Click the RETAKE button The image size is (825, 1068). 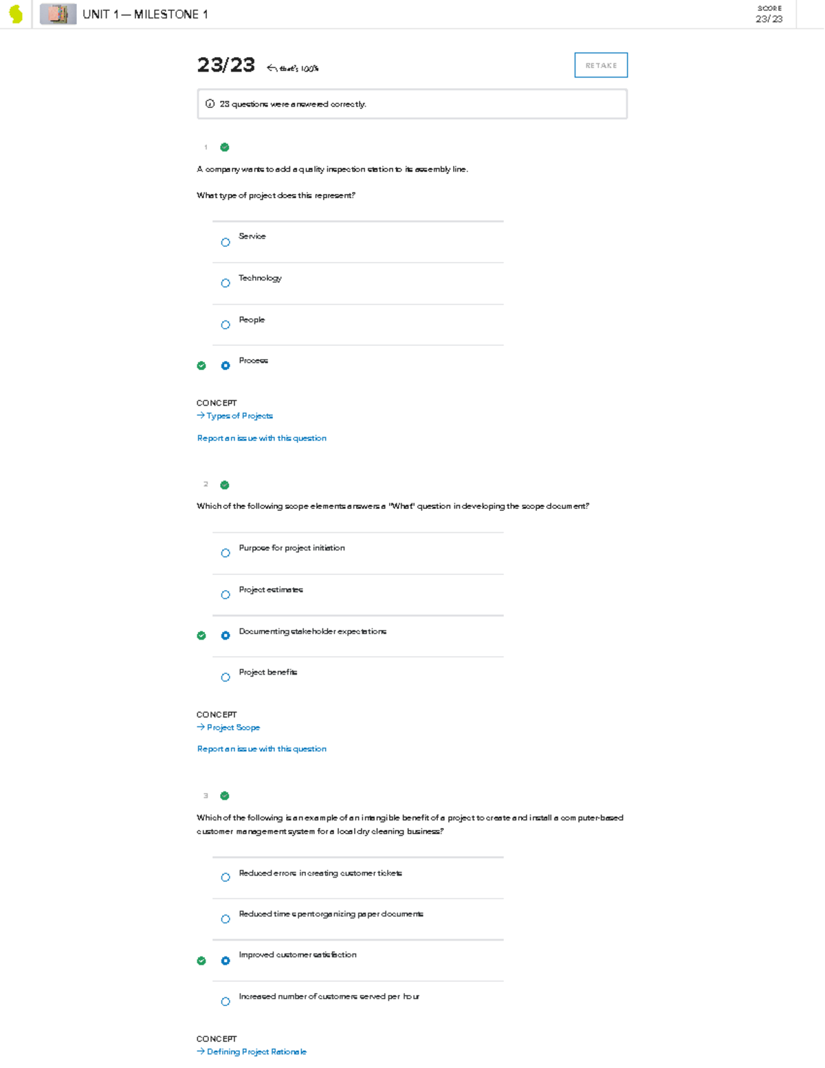click(x=601, y=65)
